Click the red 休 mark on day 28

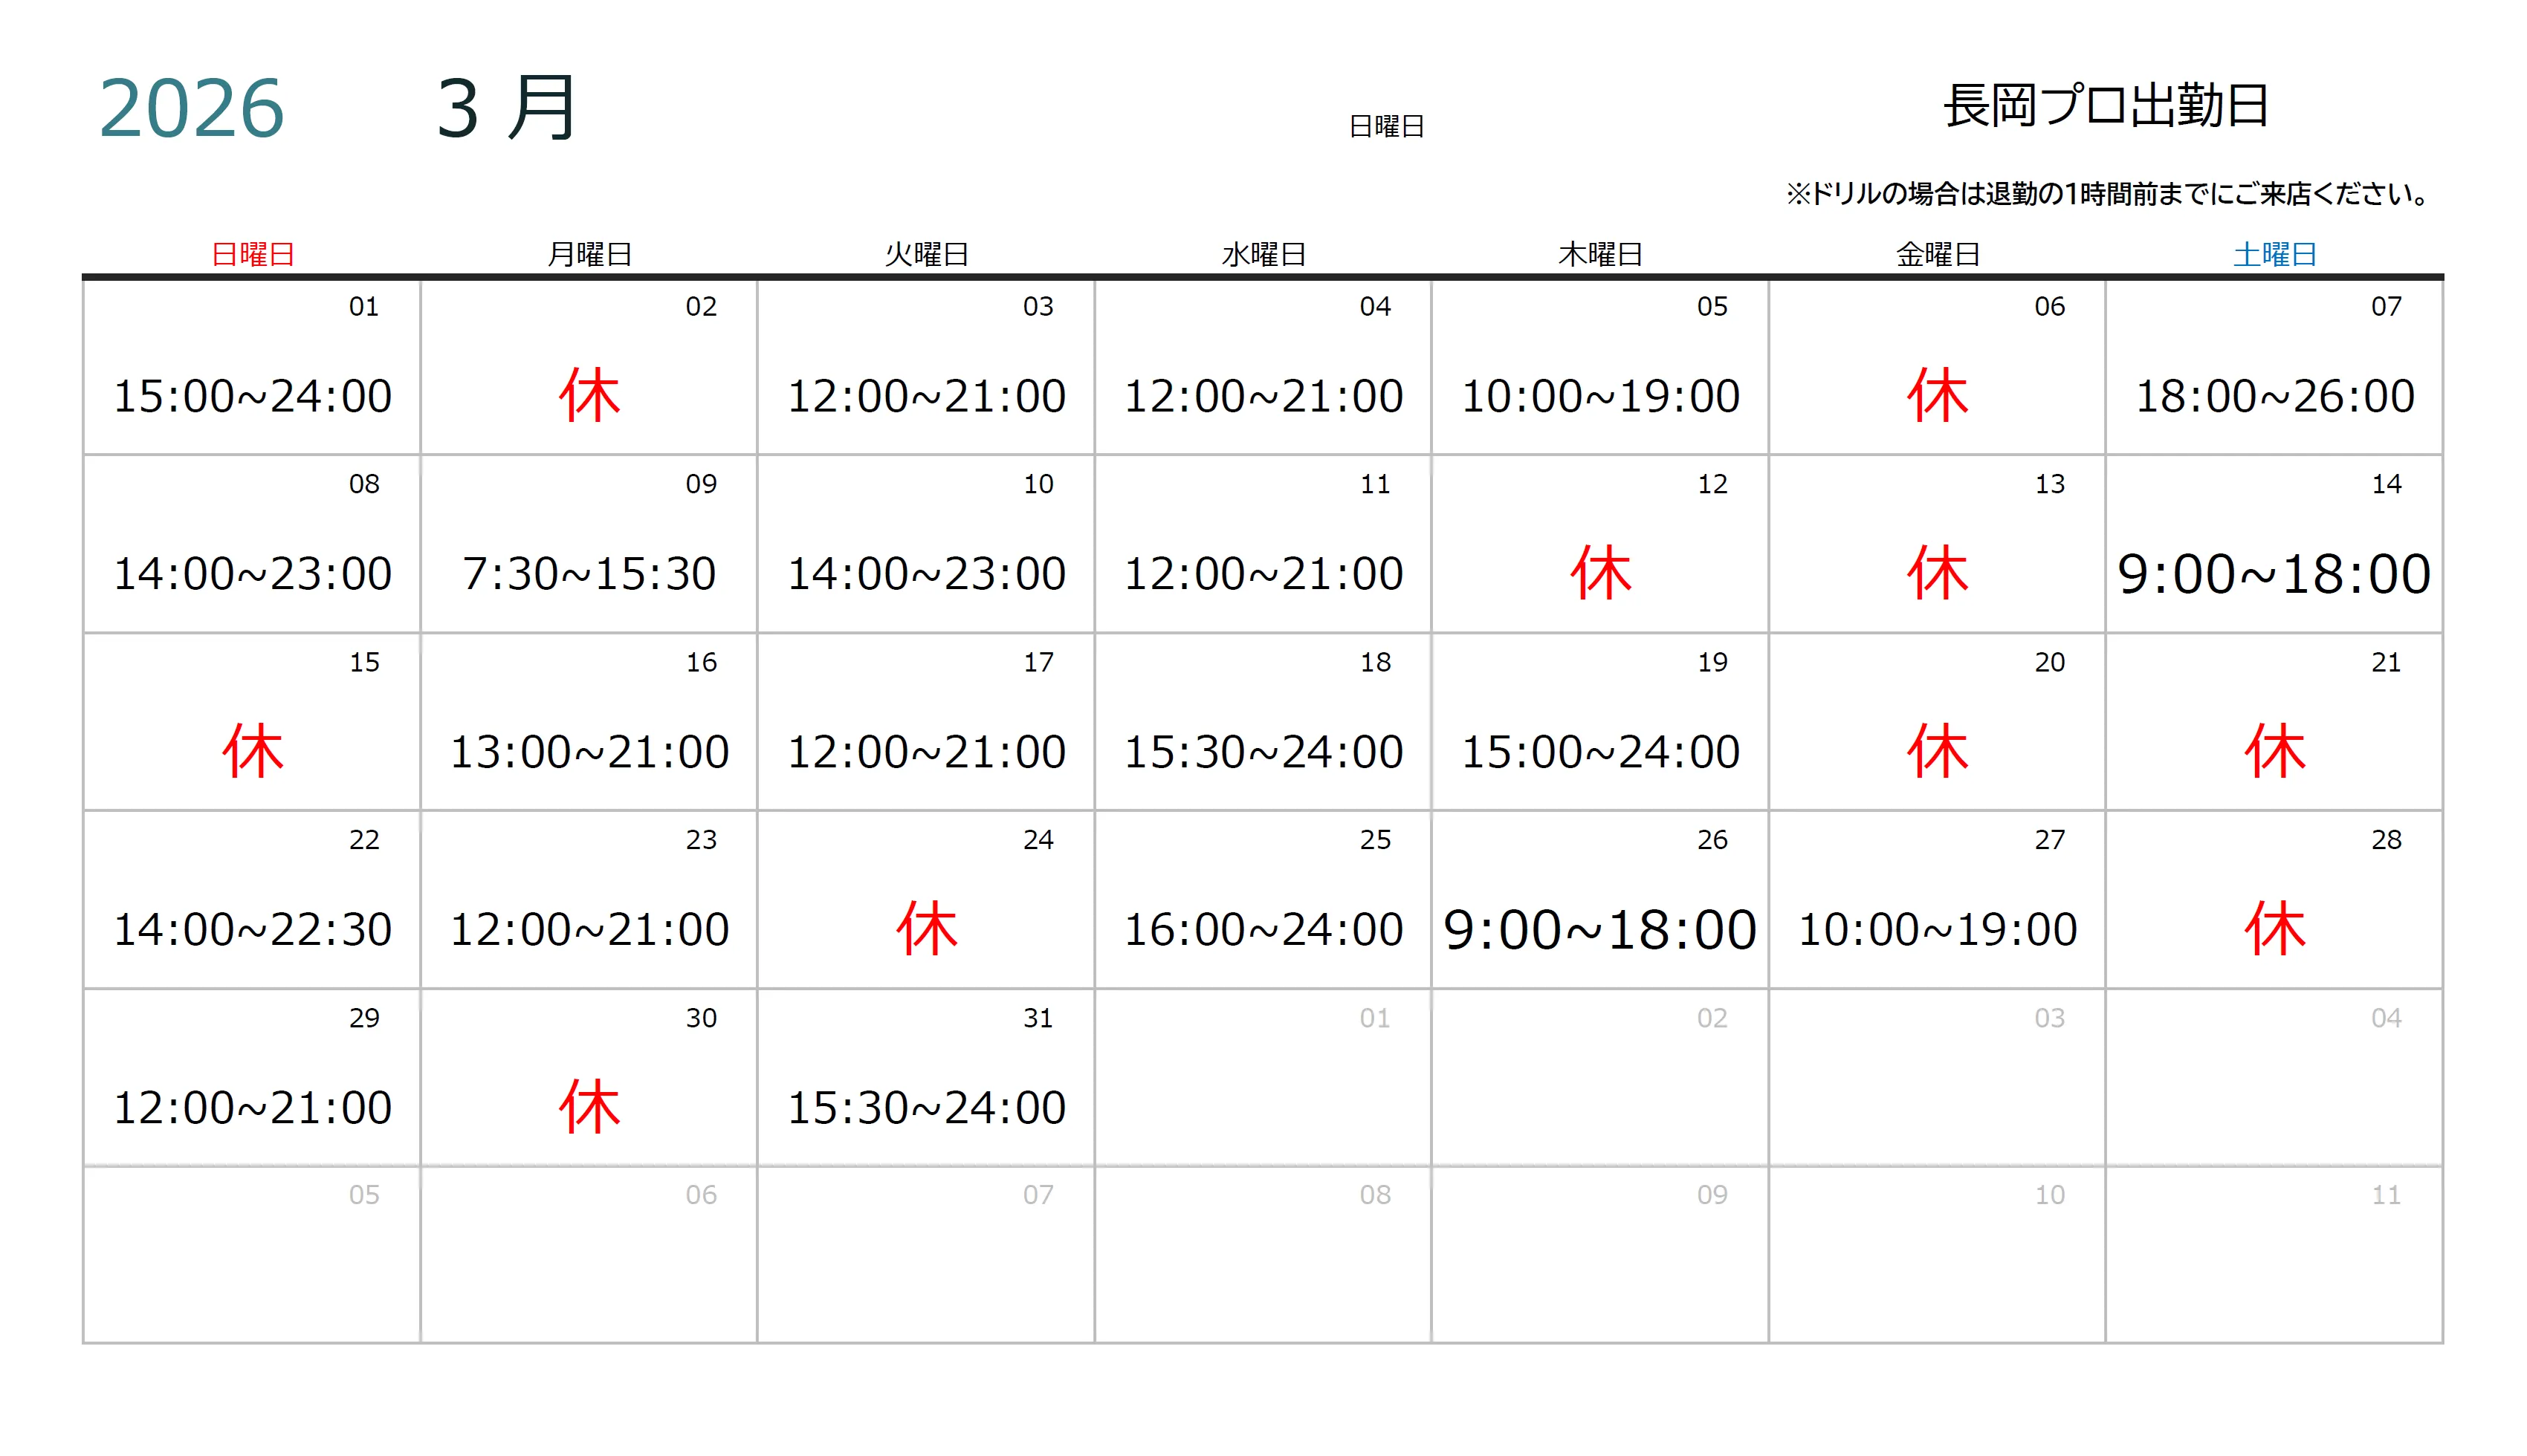click(x=2274, y=930)
